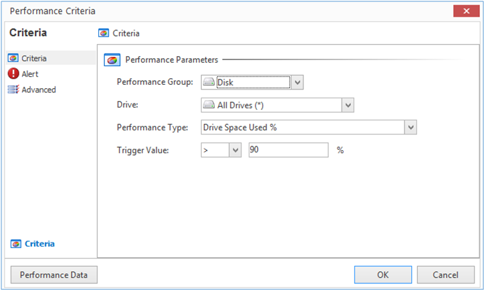The height and width of the screenshot is (290, 484).
Task: Expand the Performance Type dropdown arrow
Action: 410,128
